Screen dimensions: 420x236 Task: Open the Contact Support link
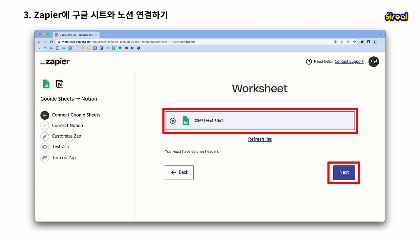coord(349,62)
